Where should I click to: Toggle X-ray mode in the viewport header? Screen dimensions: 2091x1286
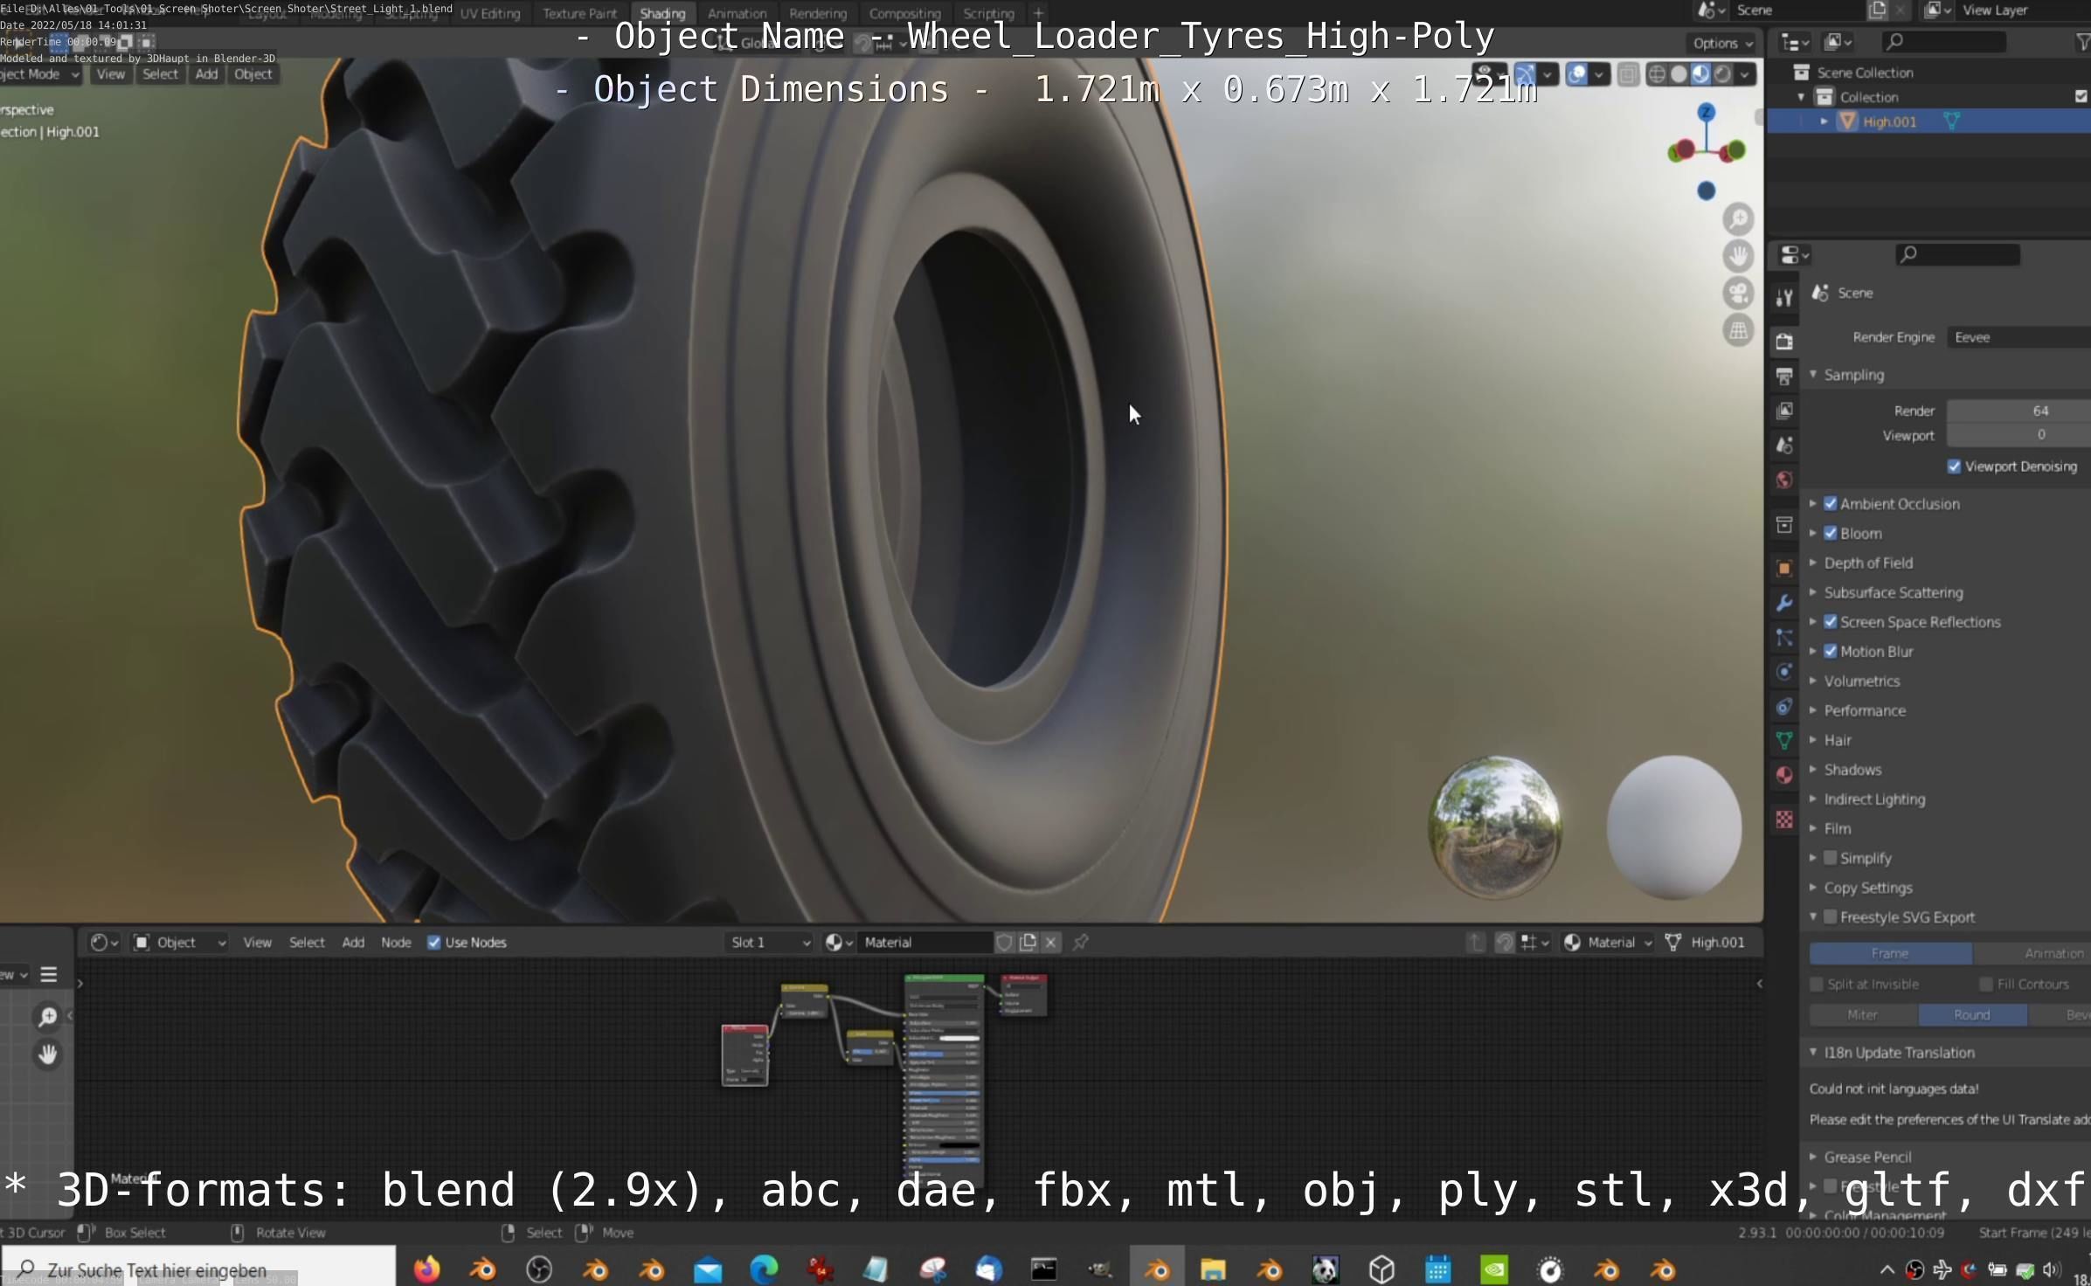coord(1628,74)
